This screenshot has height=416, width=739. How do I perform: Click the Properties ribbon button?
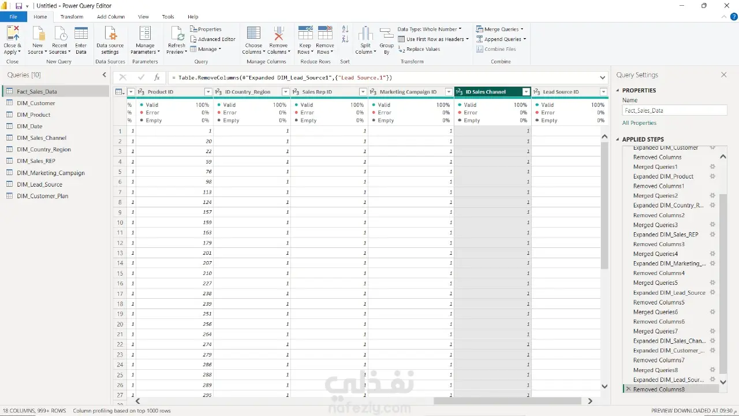206,29
